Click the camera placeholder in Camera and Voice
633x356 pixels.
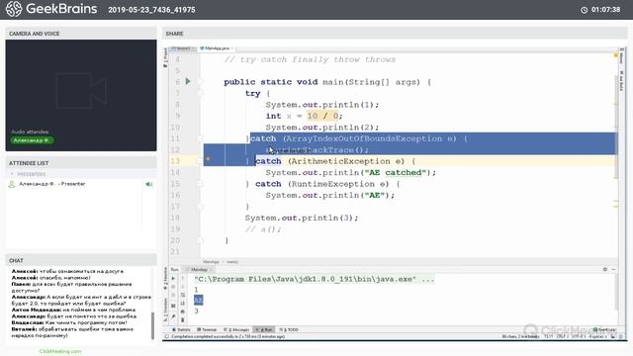[81, 90]
